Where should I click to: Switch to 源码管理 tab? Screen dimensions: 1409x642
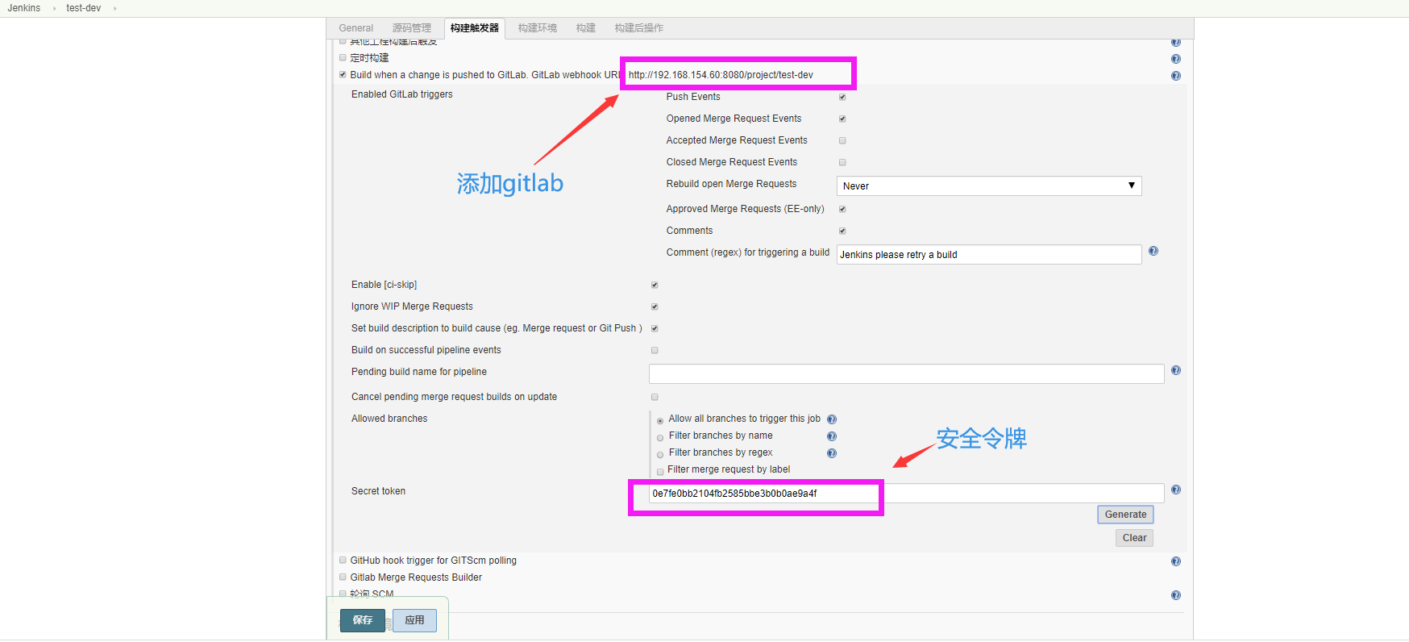tap(412, 28)
